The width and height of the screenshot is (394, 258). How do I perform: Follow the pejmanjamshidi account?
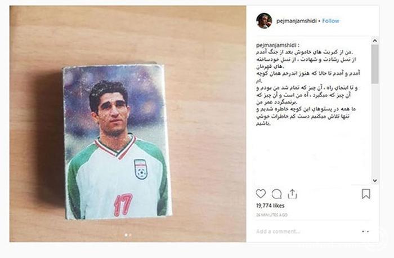tap(330, 21)
